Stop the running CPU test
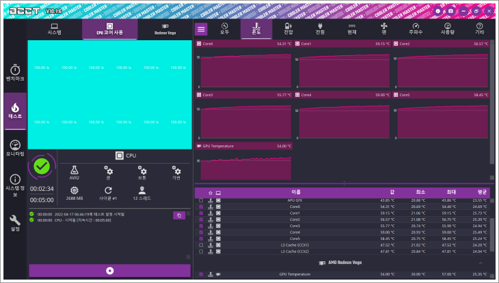499x283 pixels. click(x=110, y=271)
